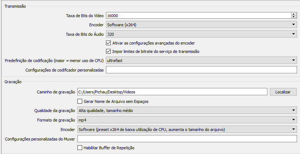Click the Localizar button
The width and height of the screenshot is (300, 154).
tap(283, 92)
